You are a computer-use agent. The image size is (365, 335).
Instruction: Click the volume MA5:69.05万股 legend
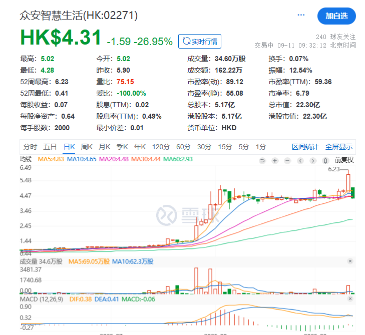[89, 262]
